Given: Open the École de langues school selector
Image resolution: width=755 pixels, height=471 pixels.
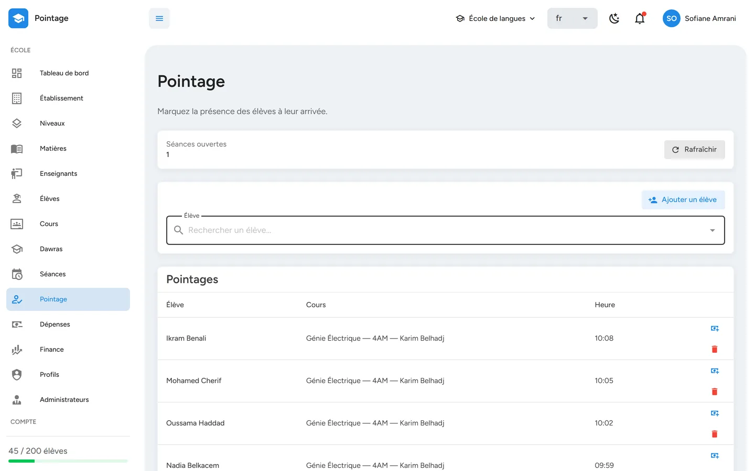Looking at the screenshot, I should click(495, 18).
